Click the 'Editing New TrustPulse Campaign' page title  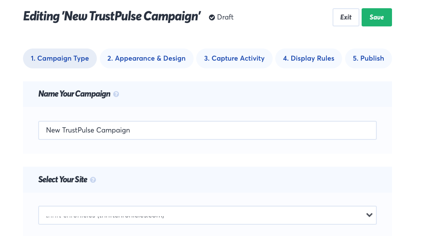(x=112, y=17)
